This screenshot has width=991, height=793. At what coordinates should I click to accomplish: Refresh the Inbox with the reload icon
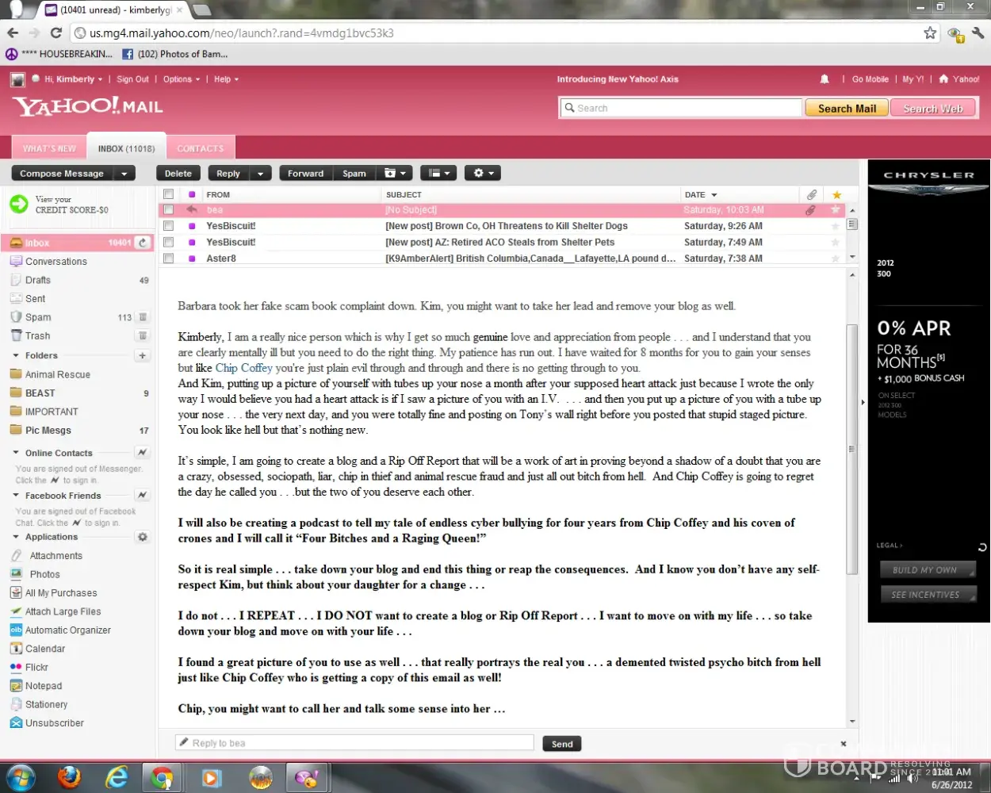[x=143, y=243]
